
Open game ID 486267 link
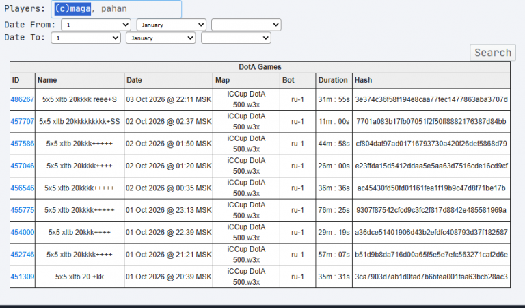(x=22, y=99)
